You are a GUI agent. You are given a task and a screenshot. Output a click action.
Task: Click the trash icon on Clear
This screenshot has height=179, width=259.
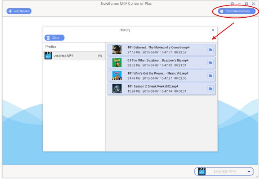pyautogui.click(x=48, y=38)
